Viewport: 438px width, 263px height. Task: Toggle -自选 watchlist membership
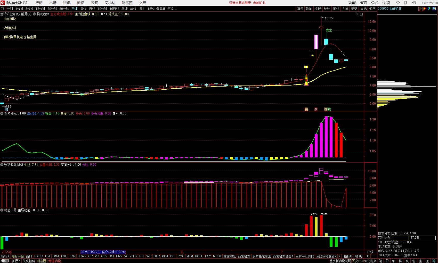tap(363, 9)
